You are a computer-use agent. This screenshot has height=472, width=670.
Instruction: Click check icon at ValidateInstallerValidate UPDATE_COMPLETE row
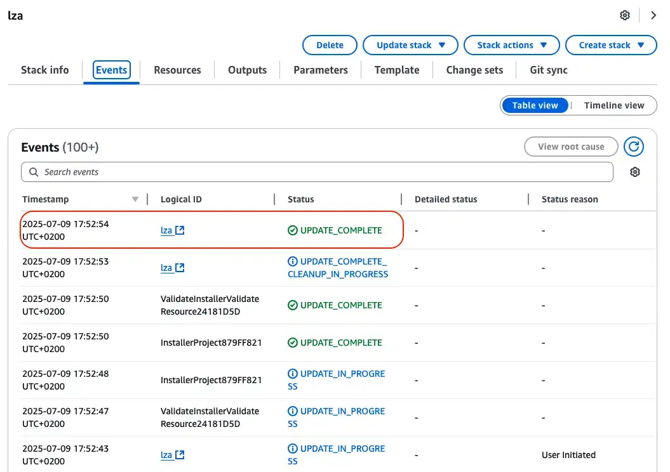[293, 305]
